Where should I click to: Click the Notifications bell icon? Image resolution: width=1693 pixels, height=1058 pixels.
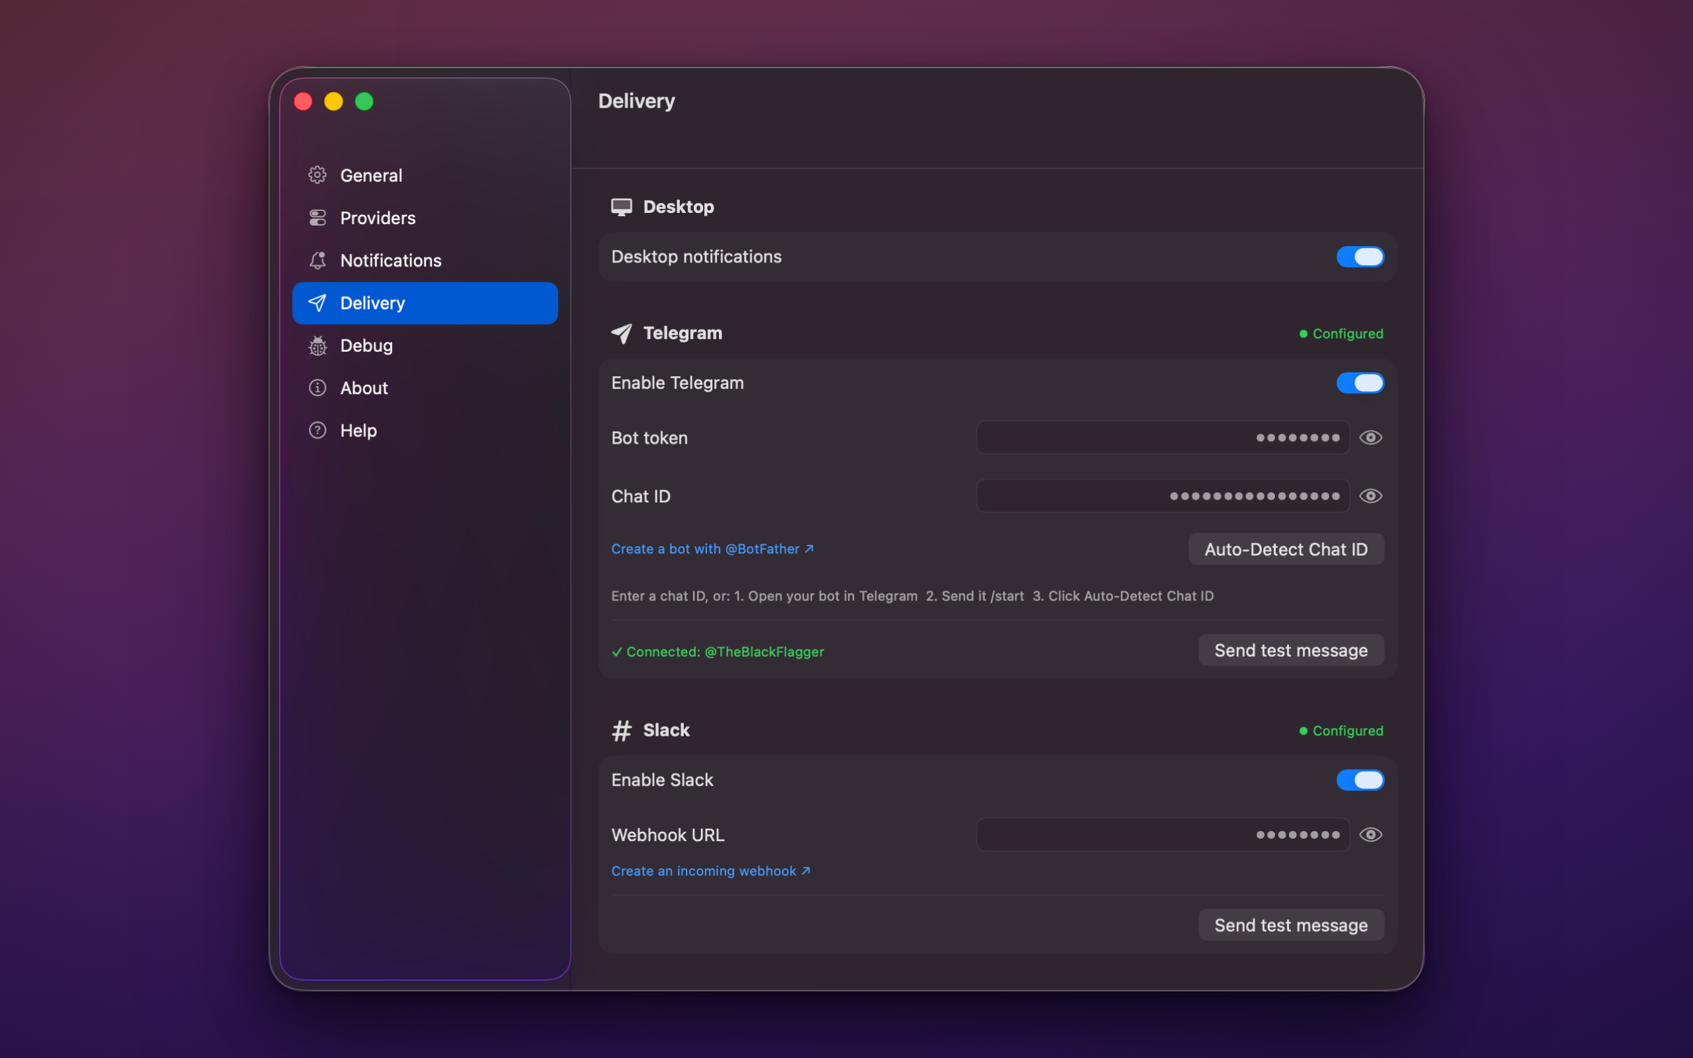coord(317,261)
